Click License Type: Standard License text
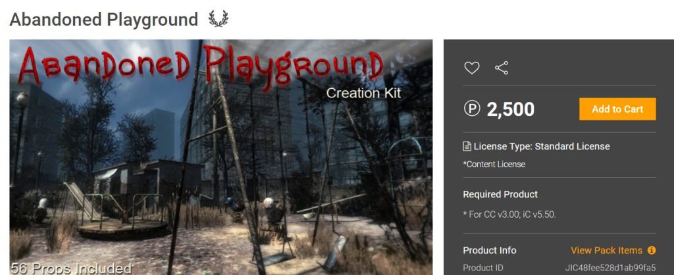 (542, 147)
